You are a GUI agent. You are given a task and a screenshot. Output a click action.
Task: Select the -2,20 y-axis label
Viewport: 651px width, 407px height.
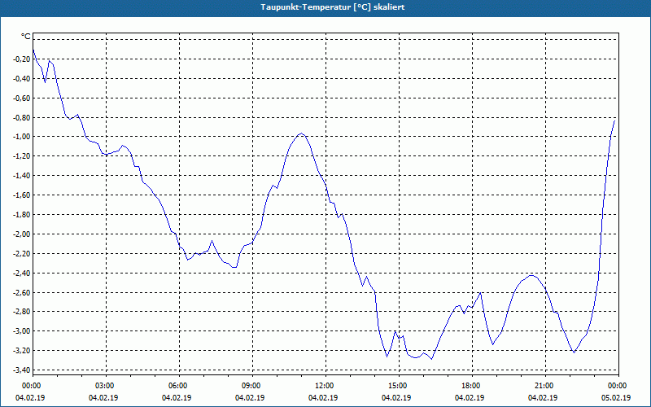[22, 253]
